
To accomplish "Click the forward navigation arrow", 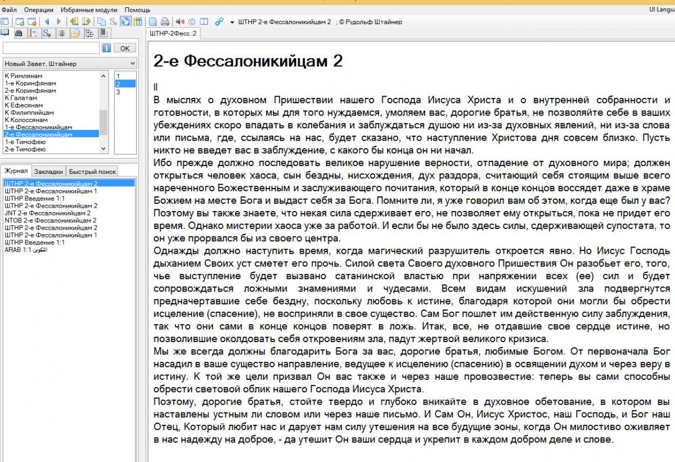I will pos(59,22).
